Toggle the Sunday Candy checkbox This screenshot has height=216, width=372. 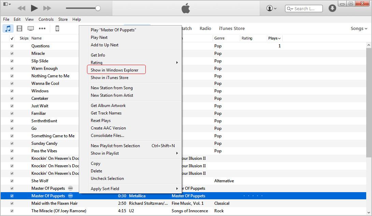click(12, 143)
